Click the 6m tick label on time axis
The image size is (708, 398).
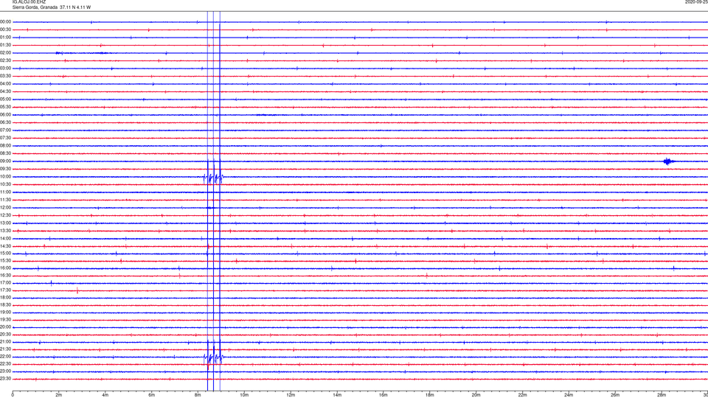152,395
